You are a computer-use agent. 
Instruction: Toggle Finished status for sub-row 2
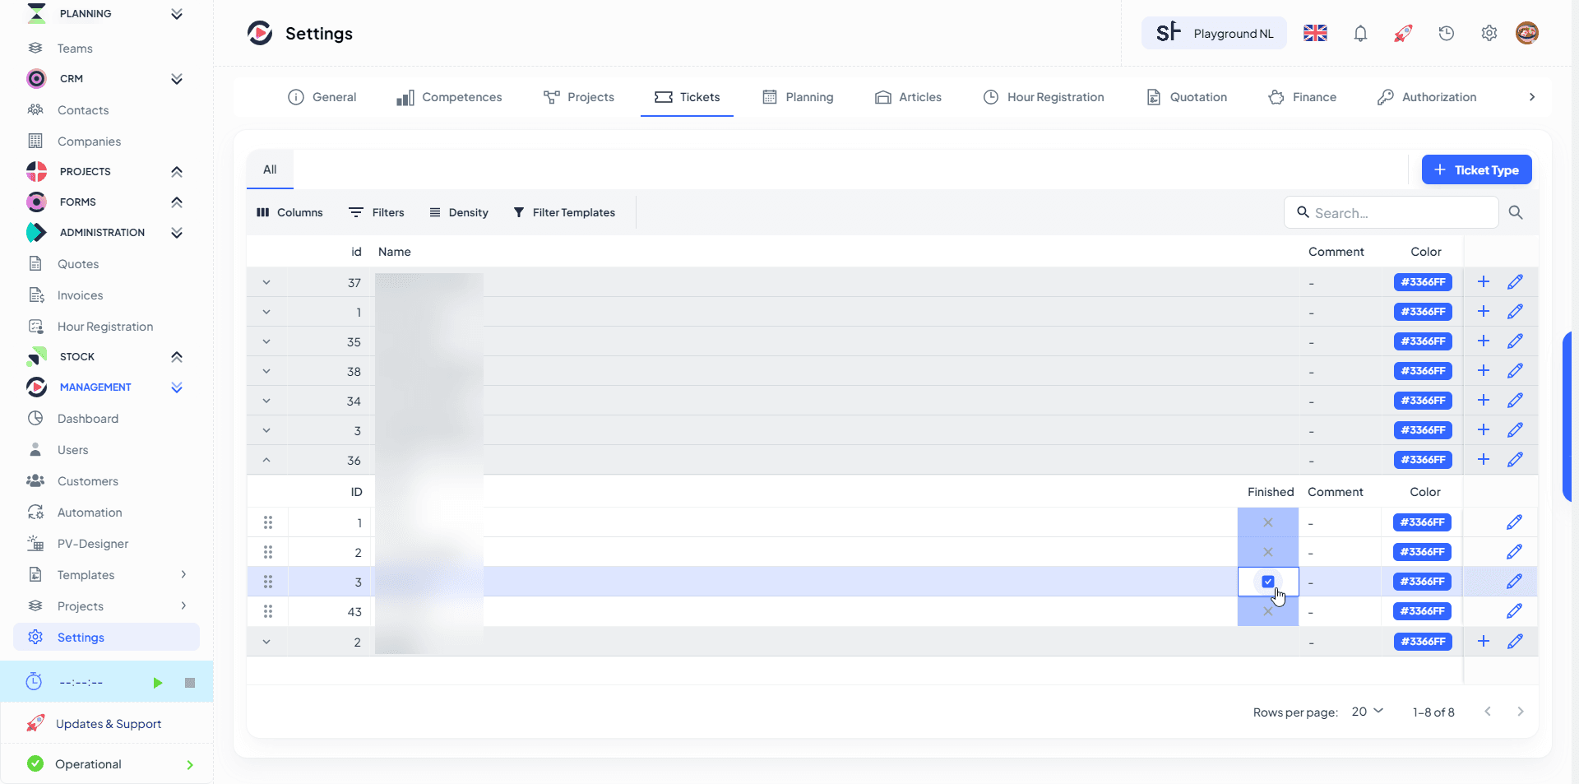pos(1267,552)
